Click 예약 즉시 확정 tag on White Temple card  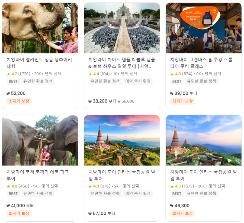click(138, 81)
